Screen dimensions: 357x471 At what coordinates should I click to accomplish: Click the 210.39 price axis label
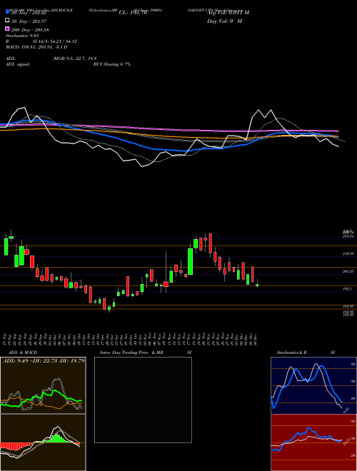coord(348,254)
